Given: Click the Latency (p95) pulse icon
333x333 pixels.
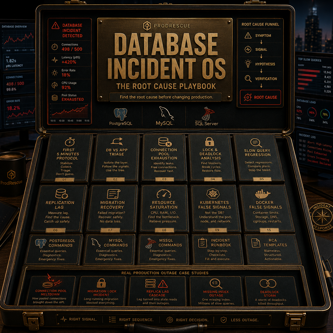Looking at the screenshot, I should [55, 60].
